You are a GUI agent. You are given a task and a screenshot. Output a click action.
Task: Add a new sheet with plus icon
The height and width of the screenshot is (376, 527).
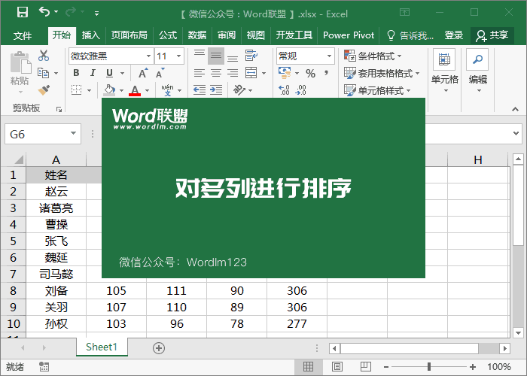click(x=158, y=347)
